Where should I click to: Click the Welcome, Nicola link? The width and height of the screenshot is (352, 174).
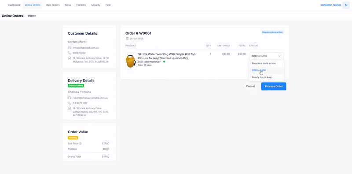tap(330, 5)
